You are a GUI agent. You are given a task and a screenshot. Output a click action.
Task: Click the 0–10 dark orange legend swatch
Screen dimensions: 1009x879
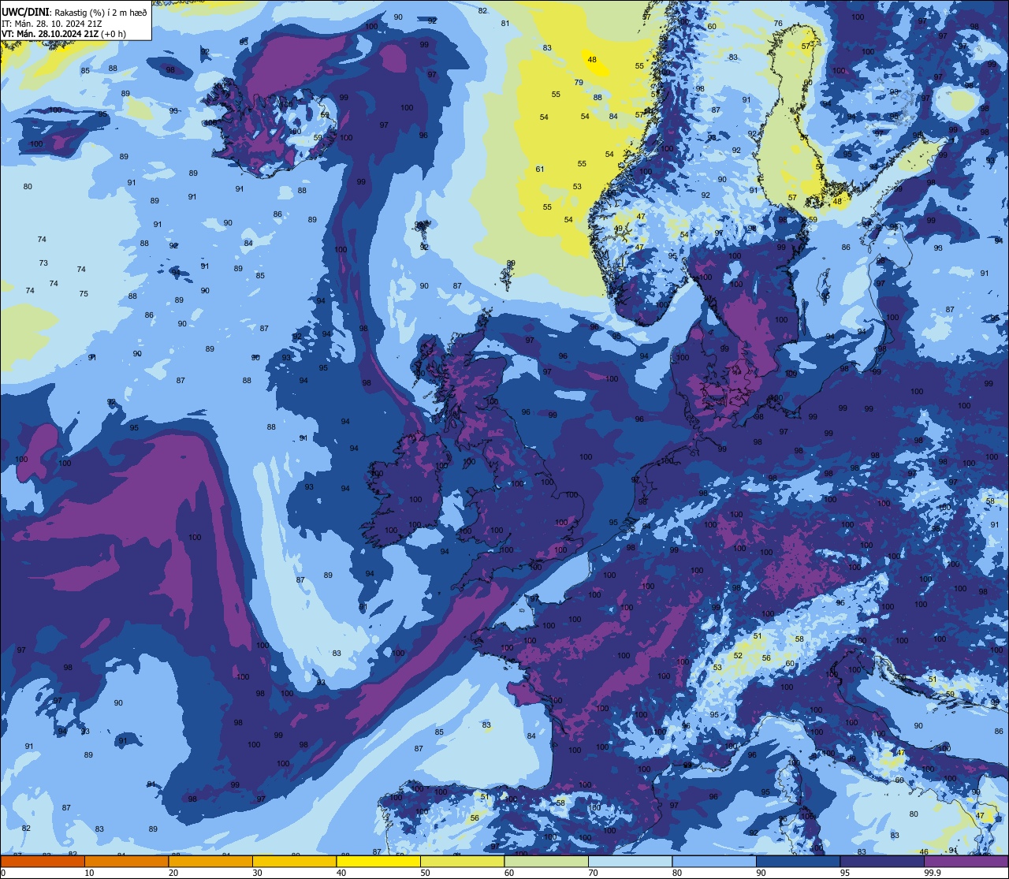43,861
